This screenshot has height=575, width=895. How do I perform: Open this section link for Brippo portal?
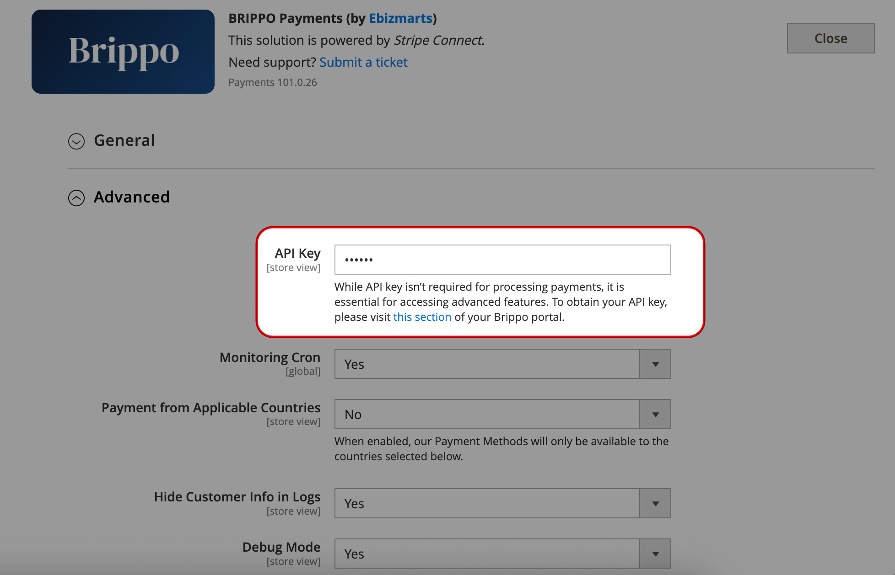(422, 317)
